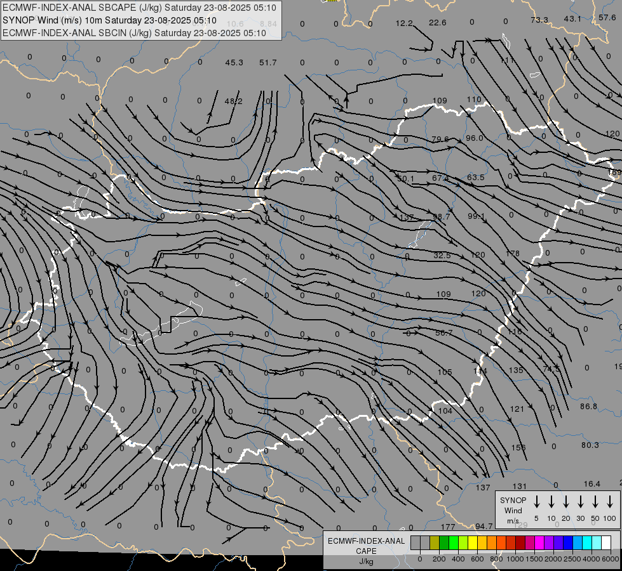Pick the yellow-green CAPE legend swatch
The image size is (622, 571).
tap(463, 543)
